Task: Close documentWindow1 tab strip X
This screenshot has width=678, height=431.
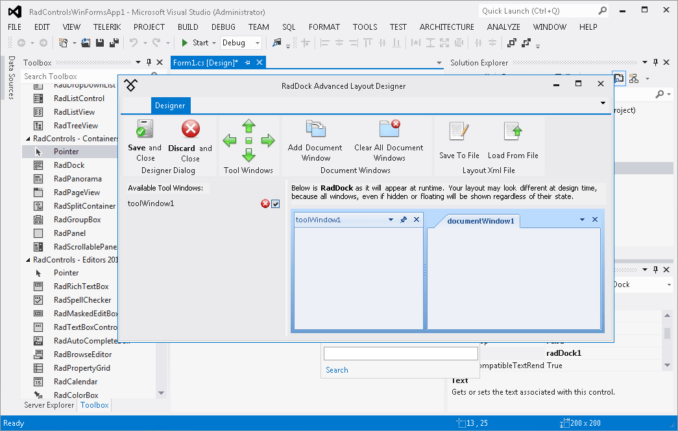Action: 595,219
